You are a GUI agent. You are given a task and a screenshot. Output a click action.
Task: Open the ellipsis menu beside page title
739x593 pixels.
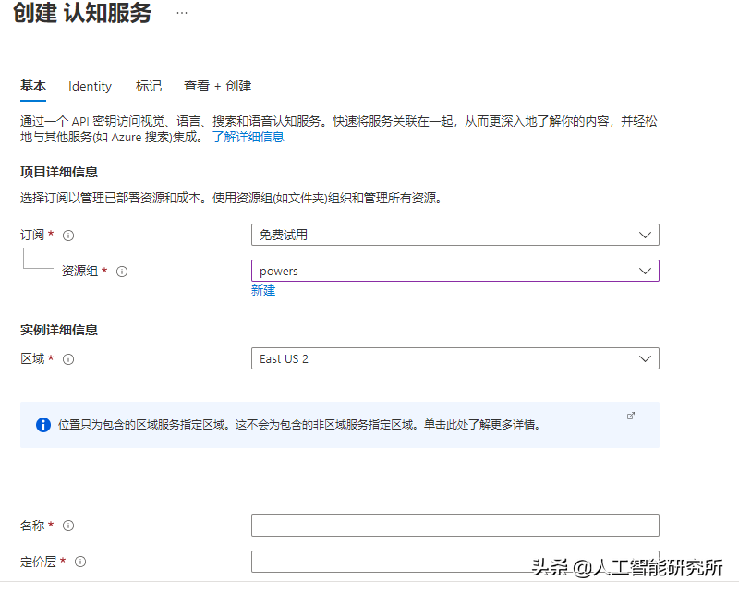click(x=182, y=14)
